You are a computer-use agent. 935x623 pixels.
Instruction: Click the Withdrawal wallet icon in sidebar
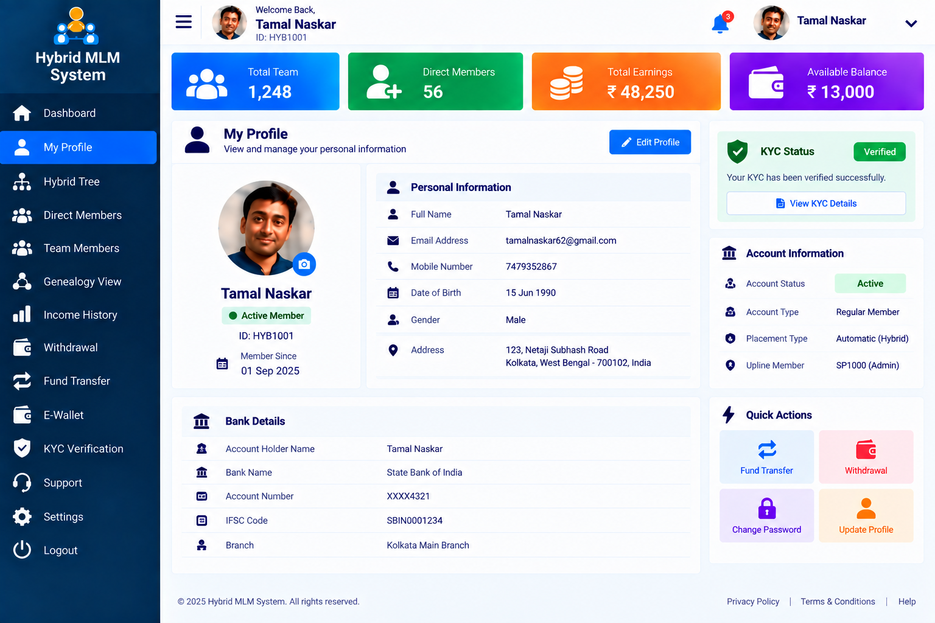click(23, 347)
